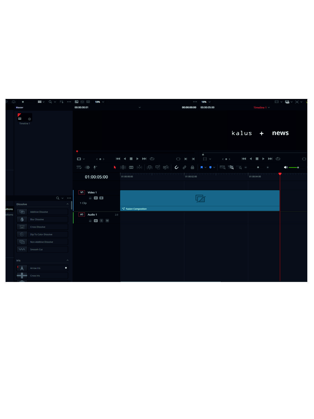
Task: Activate the Trim Edit Mode tool
Action: (123, 167)
